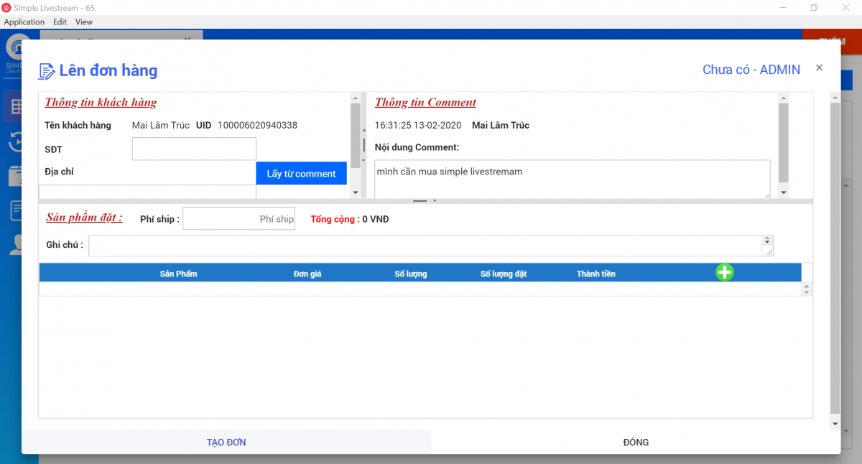Click down arrow of dialog's outer scrollbar
Screen dimensions: 862x464
(x=835, y=424)
